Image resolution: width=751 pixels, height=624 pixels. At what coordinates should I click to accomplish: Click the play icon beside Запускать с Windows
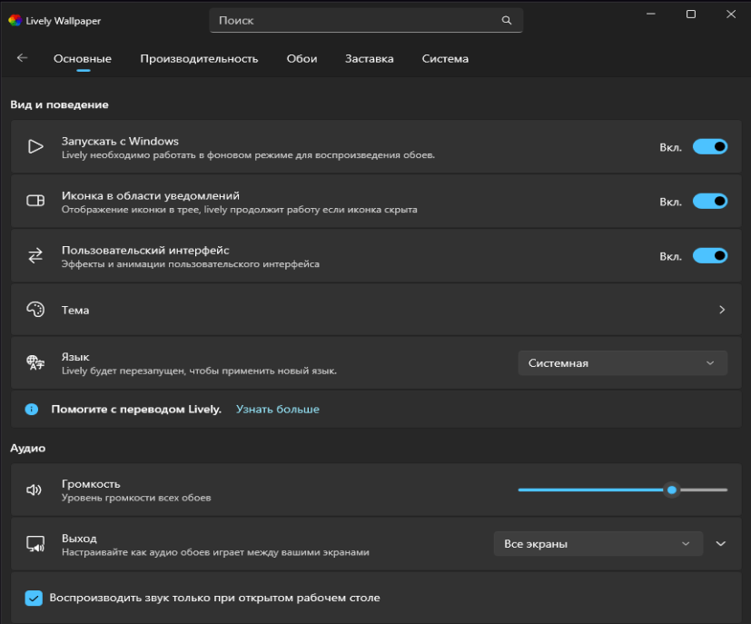point(35,146)
